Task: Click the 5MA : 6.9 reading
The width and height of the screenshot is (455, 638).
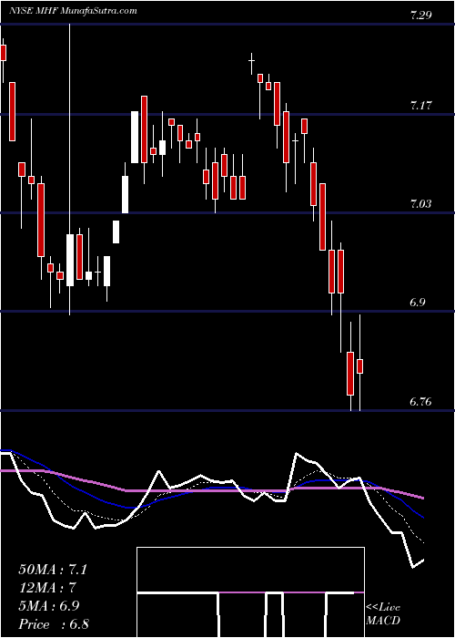Action: 49,606
